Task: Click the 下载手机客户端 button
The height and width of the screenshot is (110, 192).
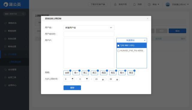Action: point(98,4)
